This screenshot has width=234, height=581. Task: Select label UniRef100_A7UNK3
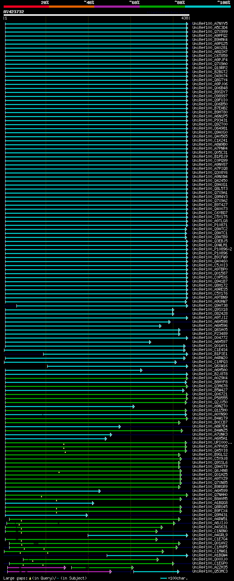click(x=210, y=434)
